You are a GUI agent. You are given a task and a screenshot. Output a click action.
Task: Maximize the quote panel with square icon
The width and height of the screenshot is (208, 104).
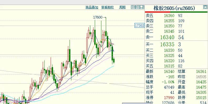pos(205,7)
